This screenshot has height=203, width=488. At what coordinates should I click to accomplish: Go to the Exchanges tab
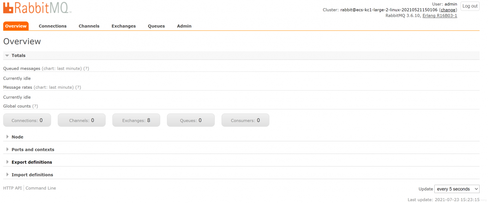124,26
